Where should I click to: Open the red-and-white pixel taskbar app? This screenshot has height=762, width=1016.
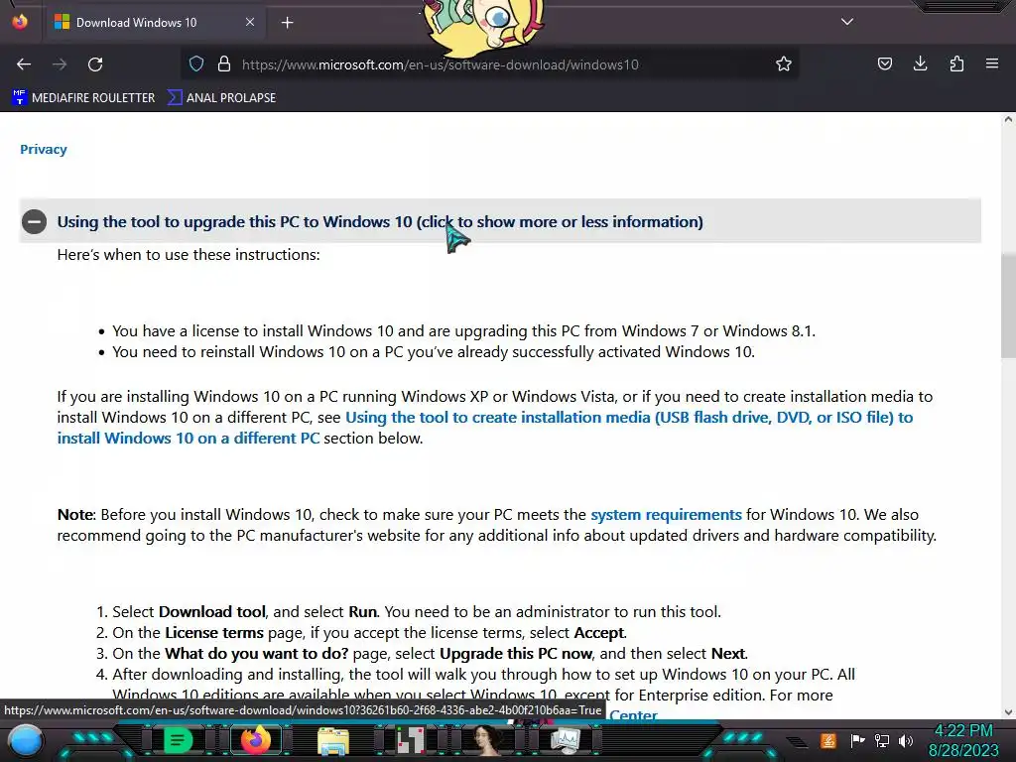(411, 740)
